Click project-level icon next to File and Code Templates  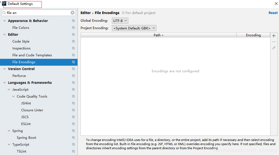click(x=73, y=55)
